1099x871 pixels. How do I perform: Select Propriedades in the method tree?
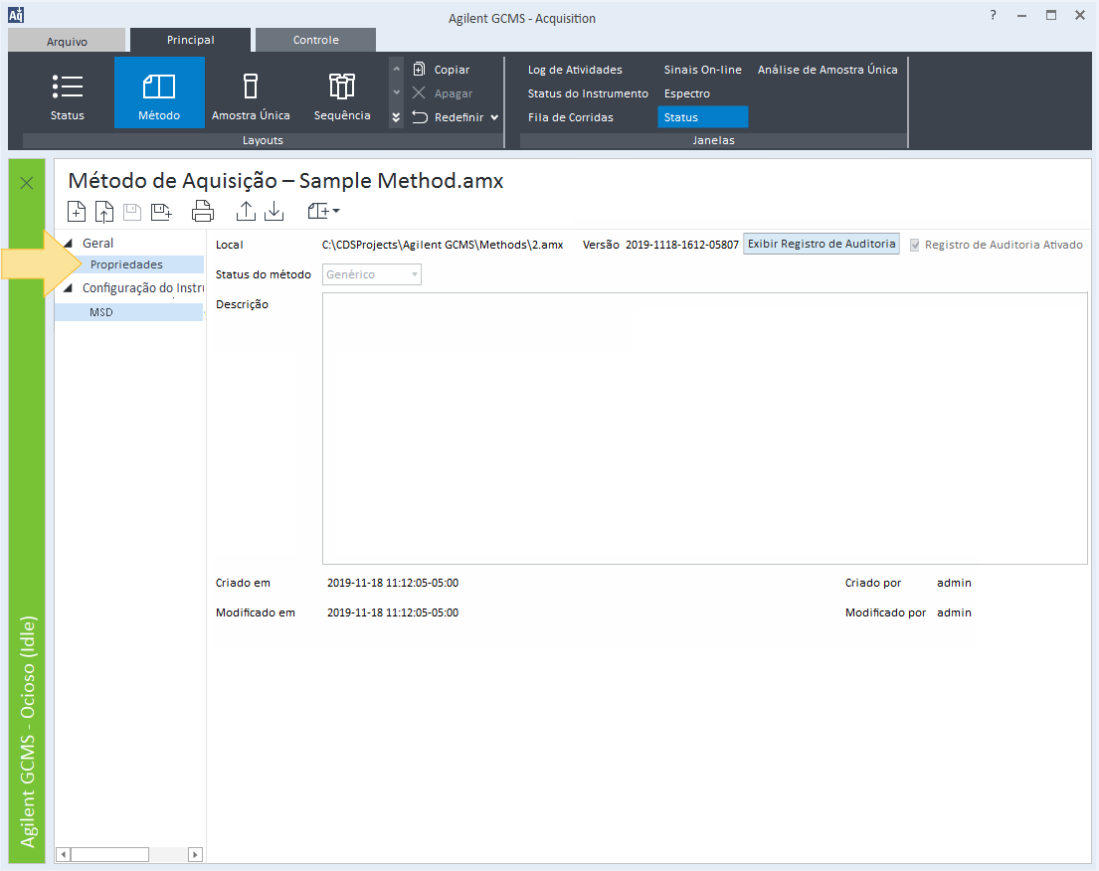click(128, 264)
